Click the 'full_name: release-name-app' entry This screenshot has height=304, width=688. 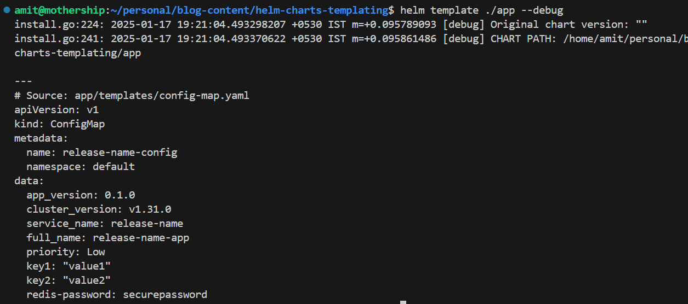108,238
